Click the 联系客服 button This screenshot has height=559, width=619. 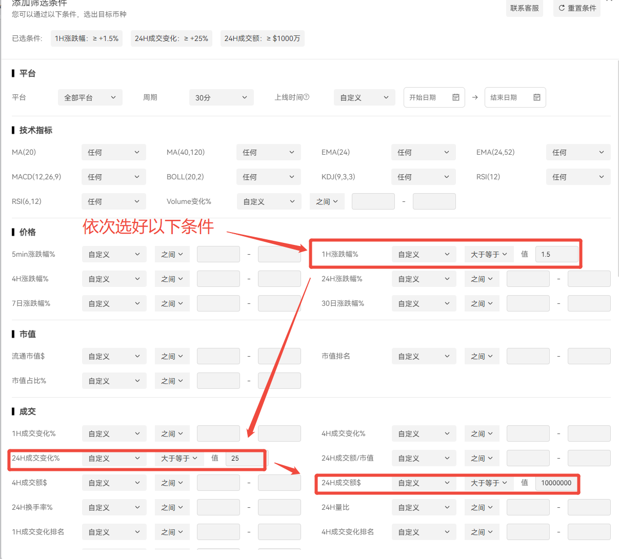pos(525,8)
